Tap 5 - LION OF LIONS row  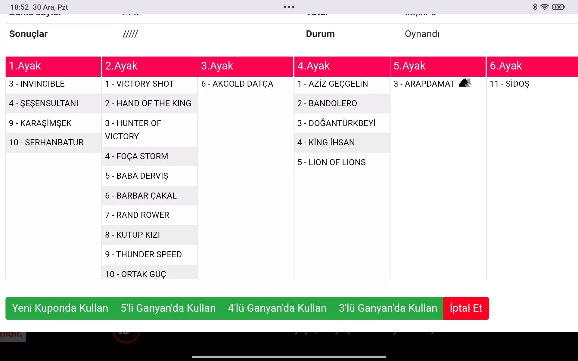(x=331, y=162)
